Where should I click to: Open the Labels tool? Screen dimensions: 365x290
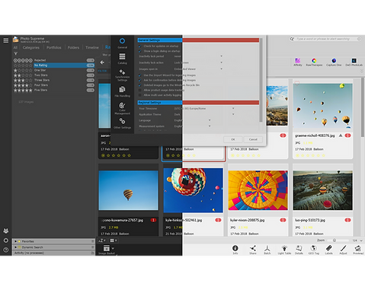tap(328, 249)
